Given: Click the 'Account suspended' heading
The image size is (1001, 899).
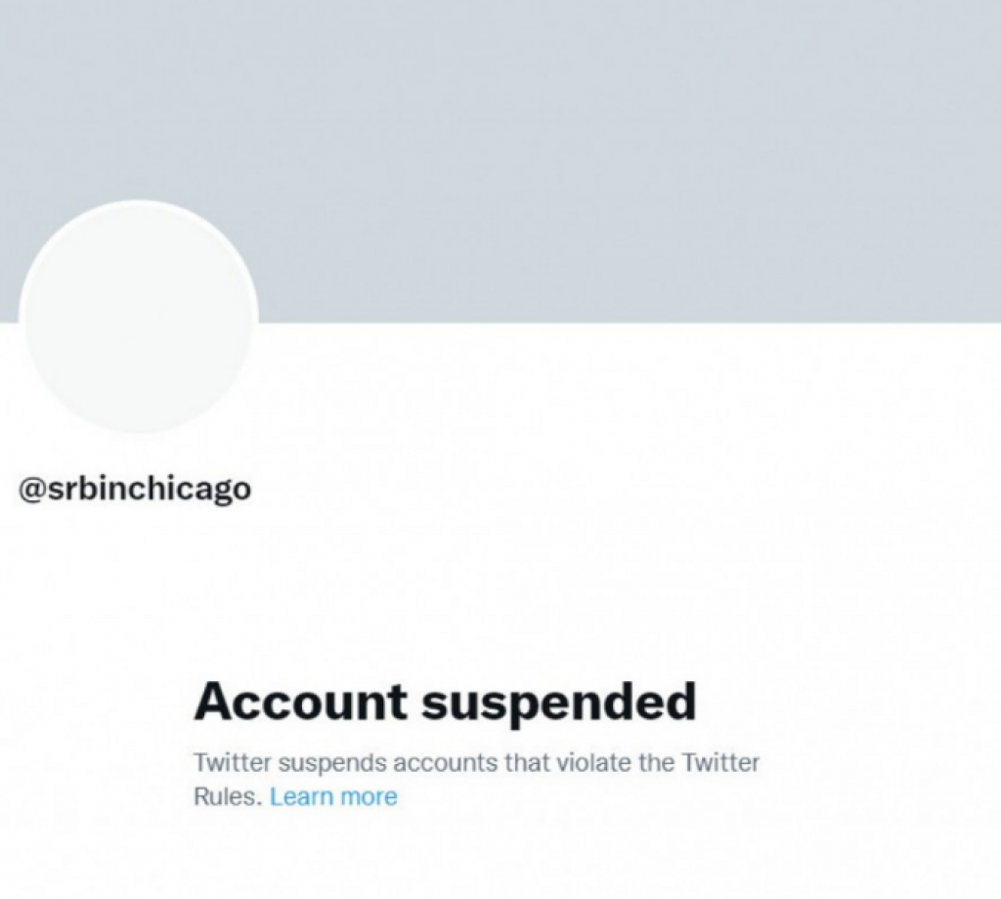Looking at the screenshot, I should click(x=445, y=704).
